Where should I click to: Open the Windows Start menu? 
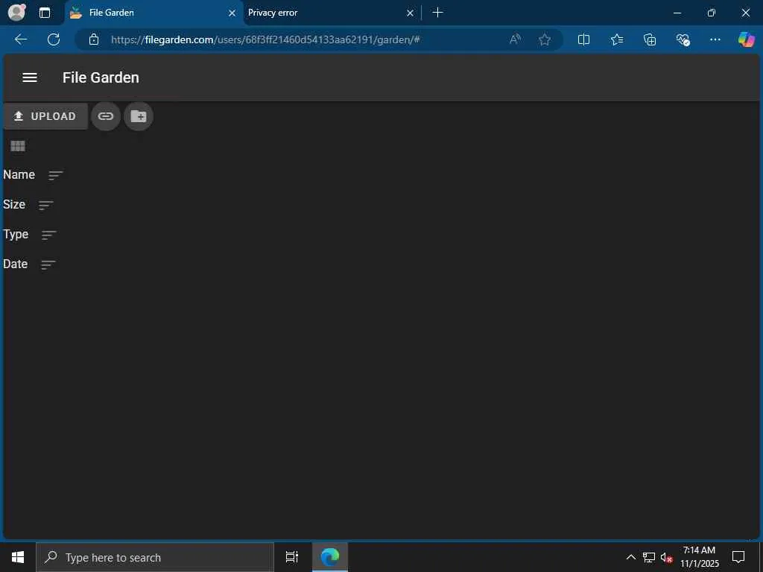[x=18, y=557]
